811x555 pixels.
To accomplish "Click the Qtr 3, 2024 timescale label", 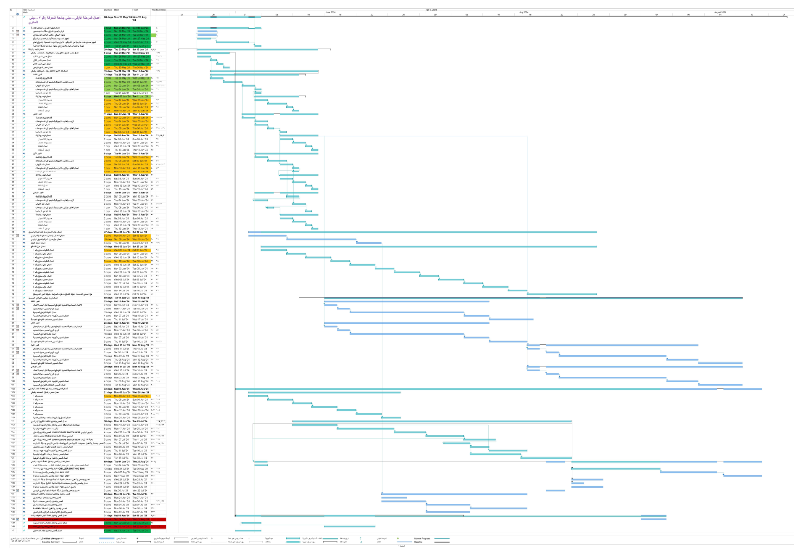I will coord(432,10).
